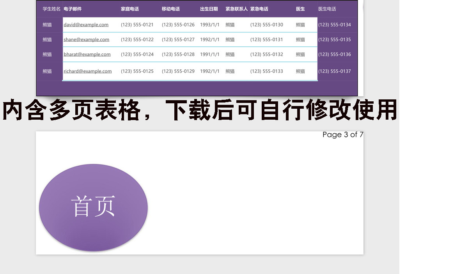The image size is (468, 274).
Task: Select emergency phone (123) 555-0132
Action: (267, 54)
